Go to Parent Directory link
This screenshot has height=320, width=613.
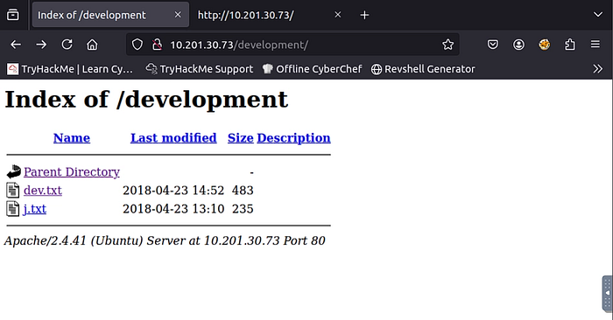[x=72, y=172]
